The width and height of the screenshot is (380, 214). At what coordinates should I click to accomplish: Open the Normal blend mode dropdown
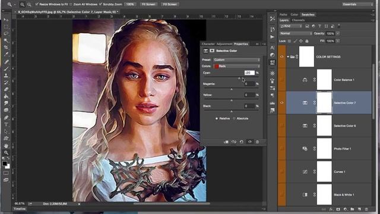[296, 33]
